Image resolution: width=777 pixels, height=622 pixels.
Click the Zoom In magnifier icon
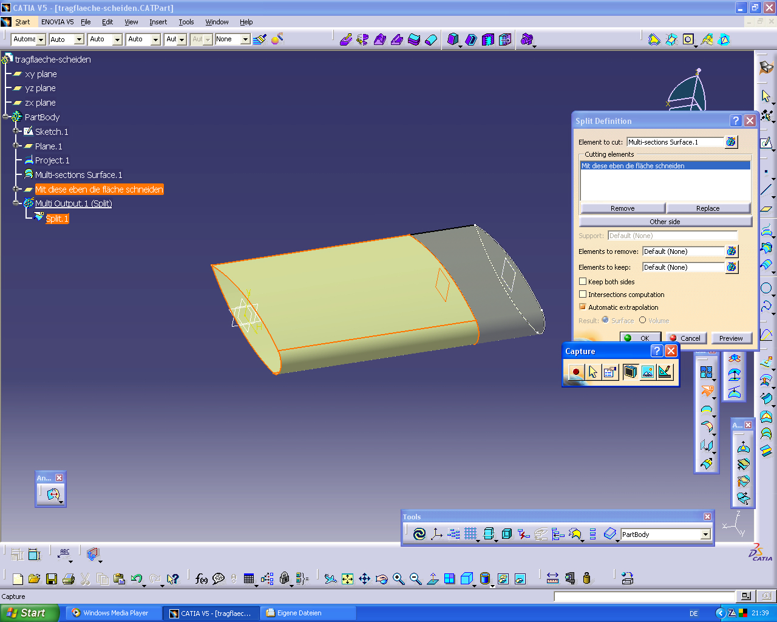[x=398, y=579]
